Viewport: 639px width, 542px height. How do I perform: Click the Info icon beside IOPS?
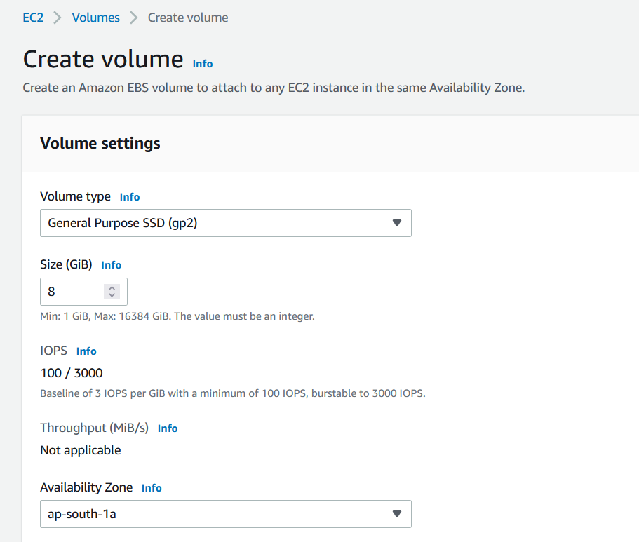86,351
